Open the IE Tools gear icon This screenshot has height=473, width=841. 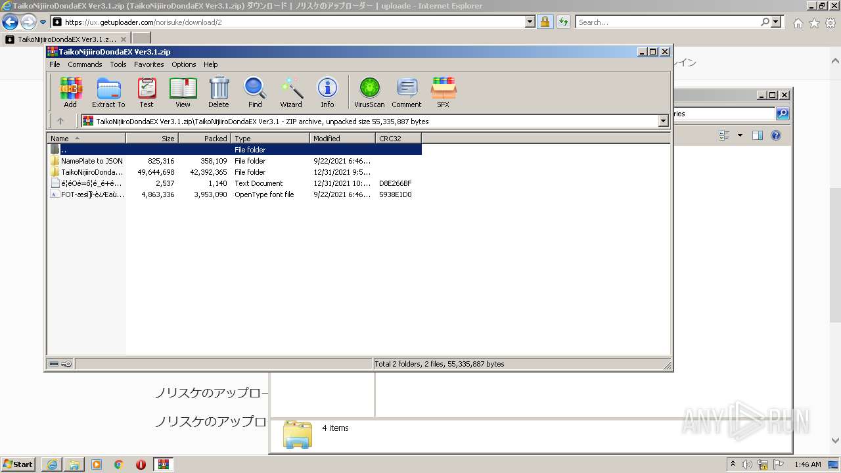(830, 23)
